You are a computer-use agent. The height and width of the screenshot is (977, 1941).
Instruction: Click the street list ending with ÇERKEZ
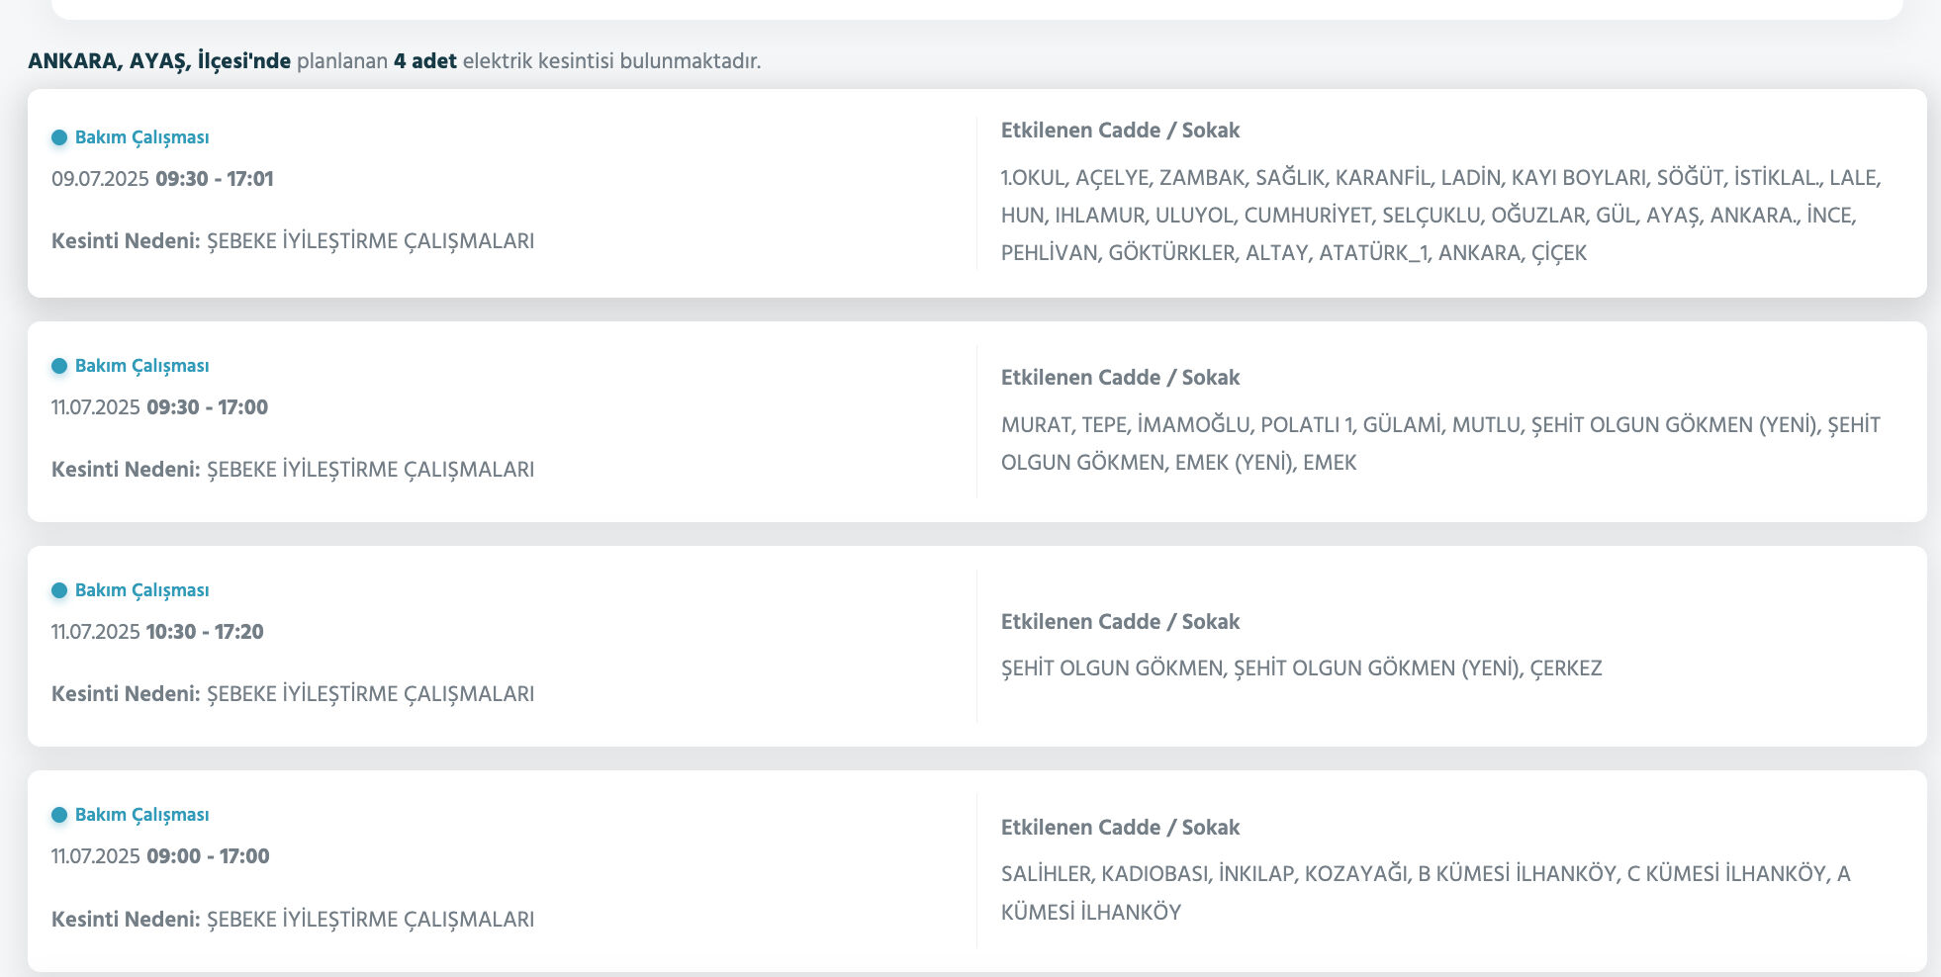1301,668
